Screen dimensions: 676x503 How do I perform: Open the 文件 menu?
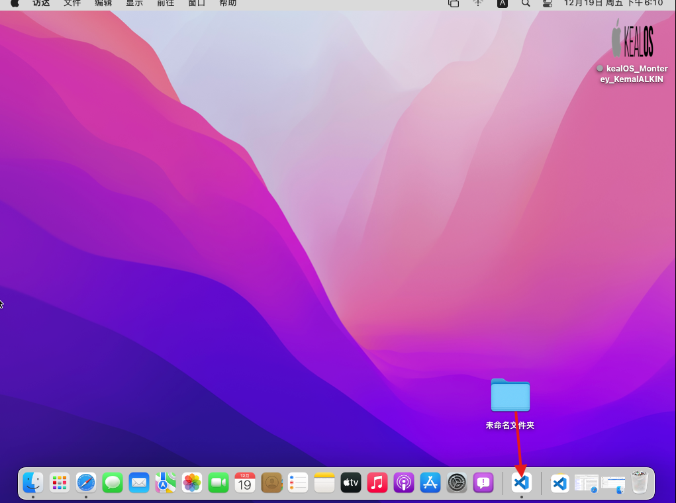point(72,3)
